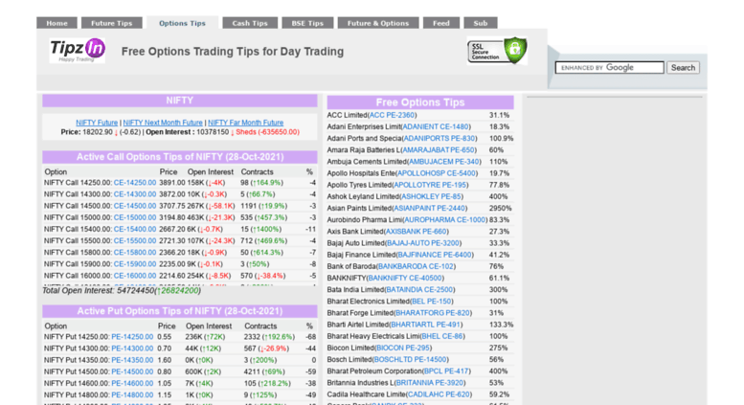744x405 pixels.
Task: Open the Feed tab
Action: pos(440,23)
